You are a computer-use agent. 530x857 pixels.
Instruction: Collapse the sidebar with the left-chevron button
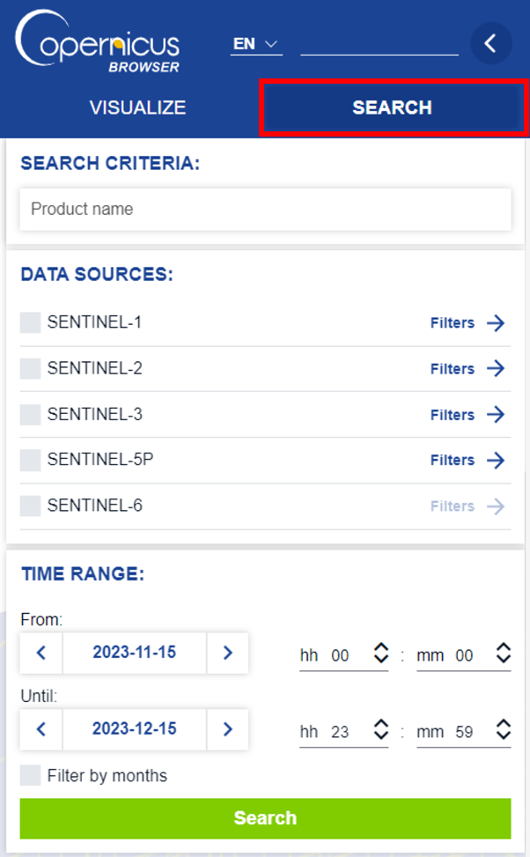click(490, 43)
